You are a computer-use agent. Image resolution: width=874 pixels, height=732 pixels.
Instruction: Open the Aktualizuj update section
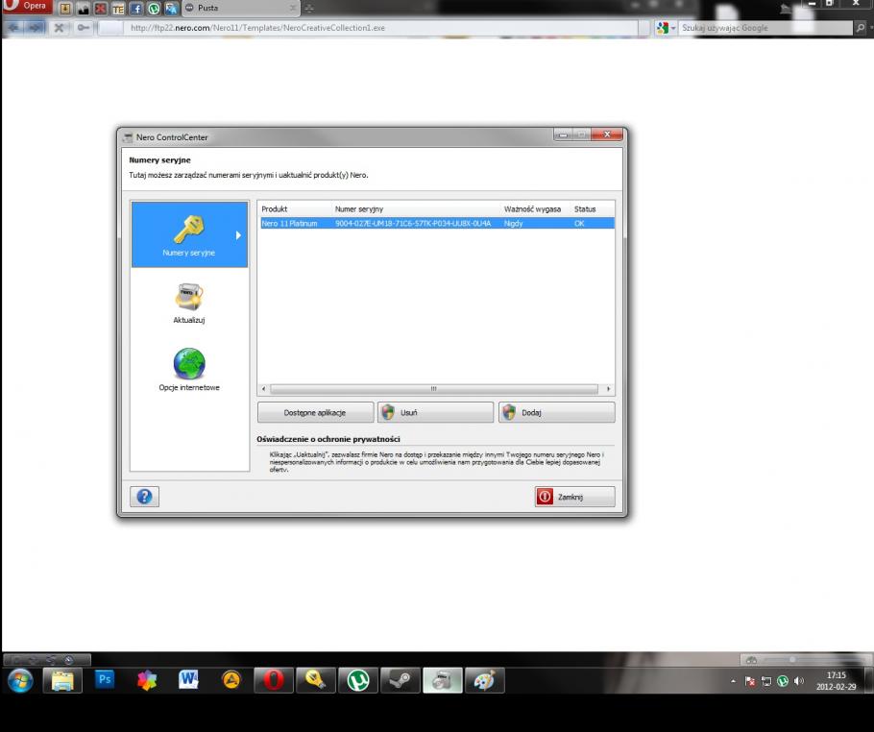188,301
